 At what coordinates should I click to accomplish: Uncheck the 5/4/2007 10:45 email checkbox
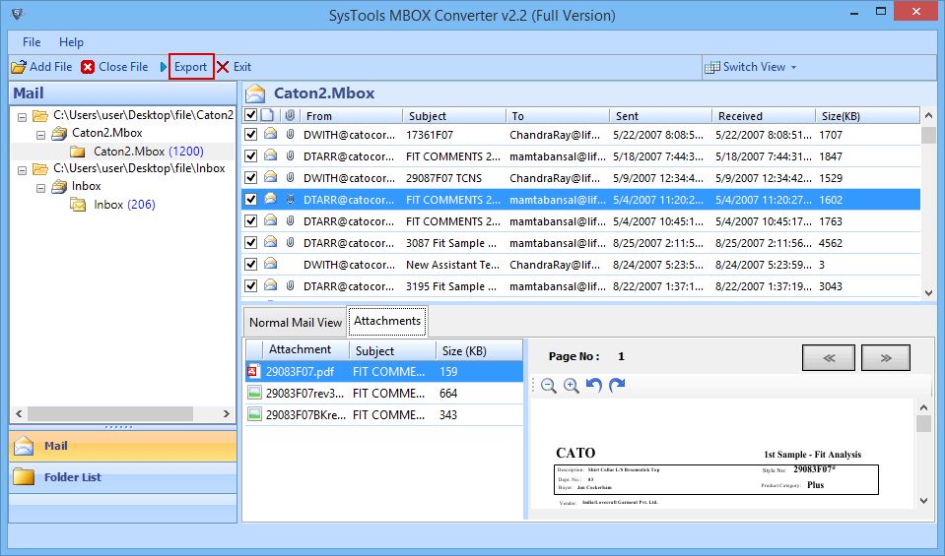pos(251,220)
